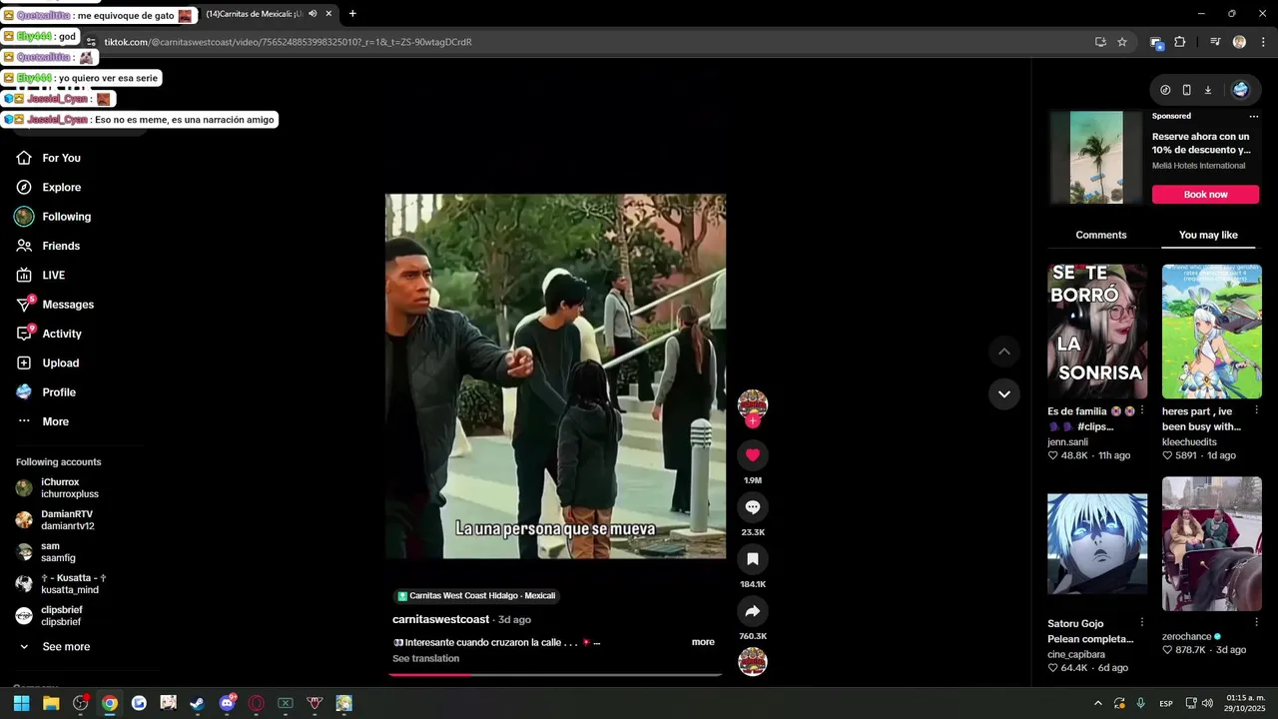The width and height of the screenshot is (1278, 719).
Task: Open the video comments bubble icon
Action: (x=753, y=507)
